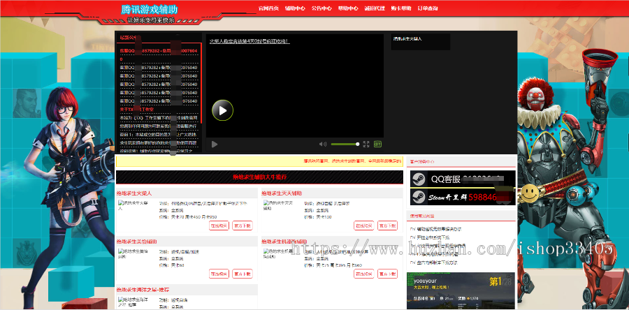Open 购卡帮助 in the top navigation

click(x=401, y=8)
